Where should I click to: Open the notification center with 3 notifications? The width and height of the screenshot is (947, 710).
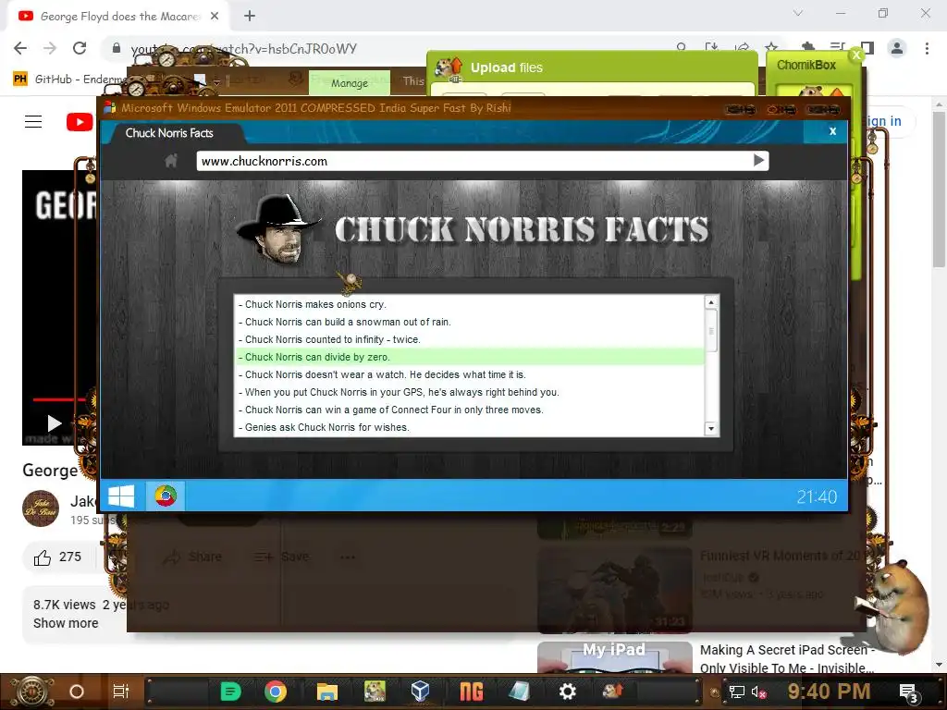click(x=908, y=692)
